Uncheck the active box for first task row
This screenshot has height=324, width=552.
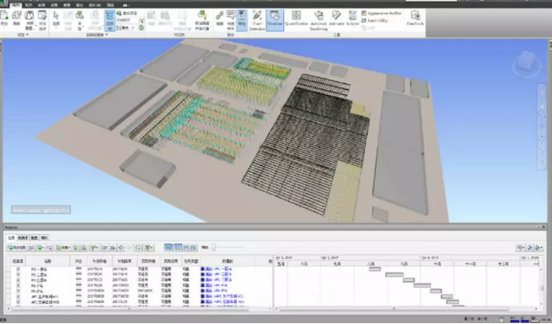pyautogui.click(x=18, y=268)
